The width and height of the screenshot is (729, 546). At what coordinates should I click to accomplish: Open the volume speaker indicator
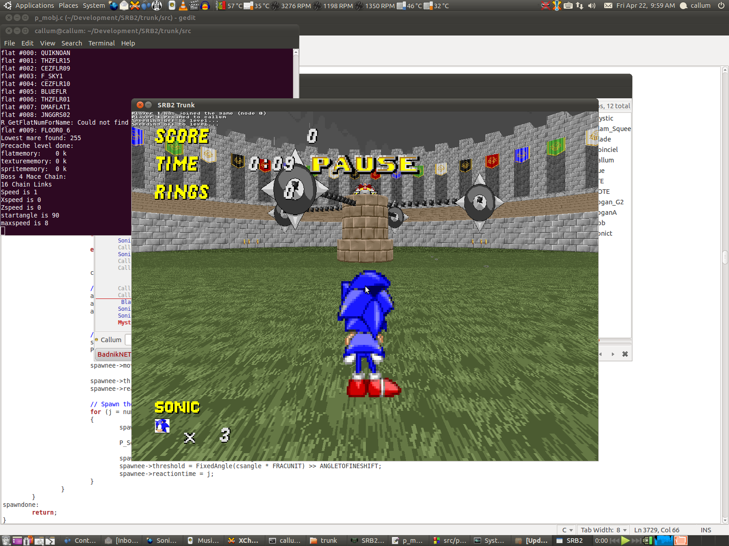592,5
